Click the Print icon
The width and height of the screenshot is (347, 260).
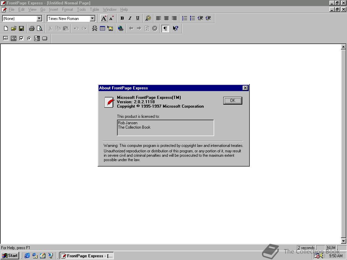[32, 28]
